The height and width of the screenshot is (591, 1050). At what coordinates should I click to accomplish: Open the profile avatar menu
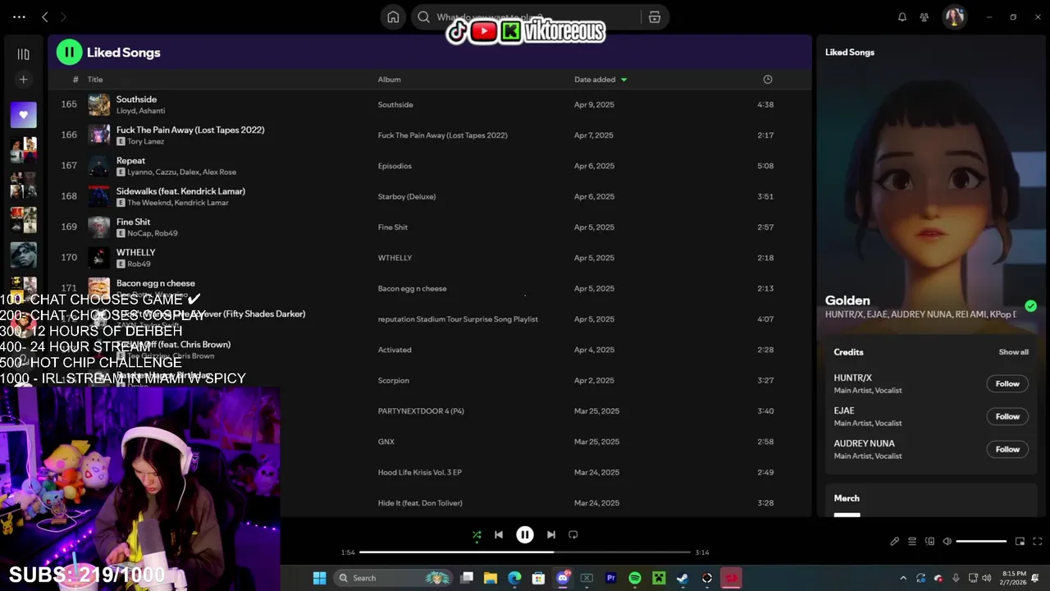[x=954, y=17]
